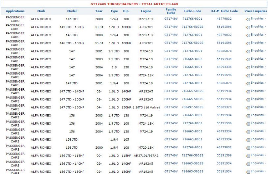Image resolution: width=268 pixels, height=174 pixels.
Task: Click the Turbo Code column header
Action: click(x=192, y=11)
